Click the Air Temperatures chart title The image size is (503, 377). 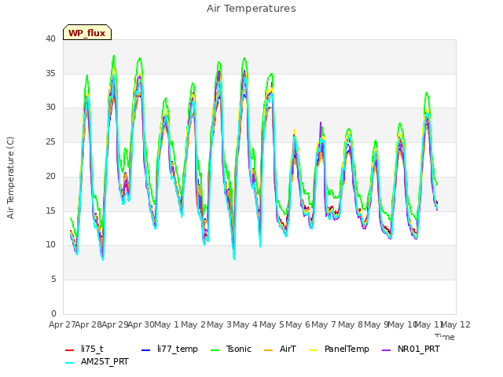click(x=251, y=9)
